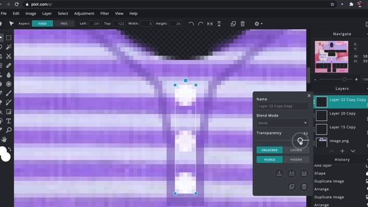
Task: Set layer to LOCKED
Action: pos(296,150)
